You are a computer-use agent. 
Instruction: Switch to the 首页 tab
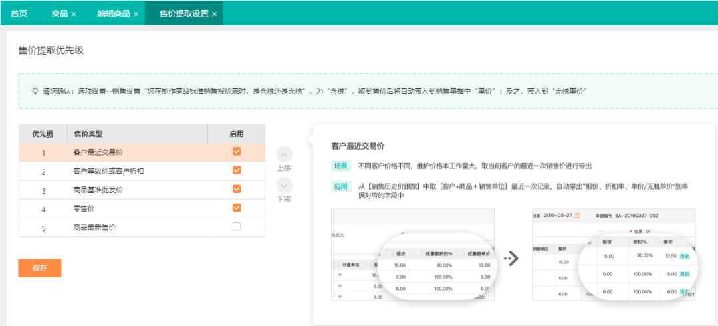click(19, 13)
